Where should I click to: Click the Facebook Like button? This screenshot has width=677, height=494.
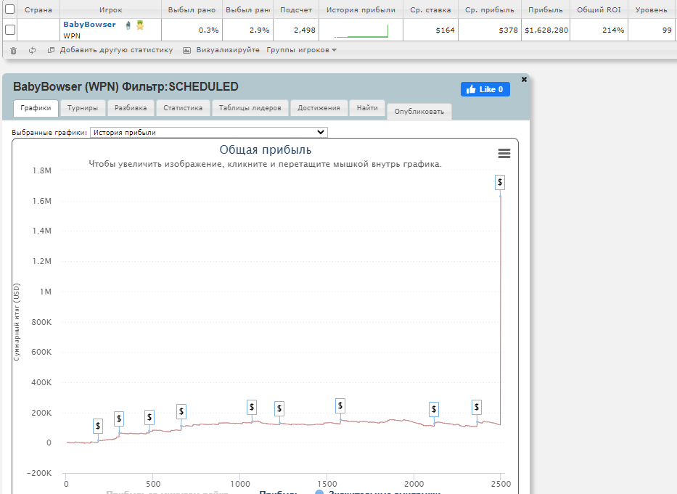coord(485,89)
